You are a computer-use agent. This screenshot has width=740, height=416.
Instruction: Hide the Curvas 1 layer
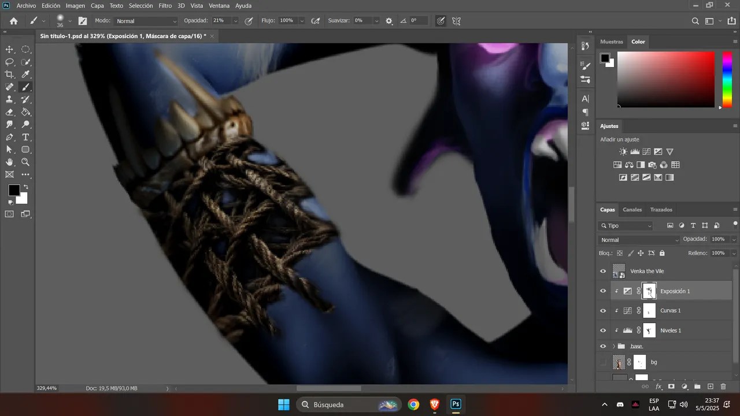tap(603, 311)
